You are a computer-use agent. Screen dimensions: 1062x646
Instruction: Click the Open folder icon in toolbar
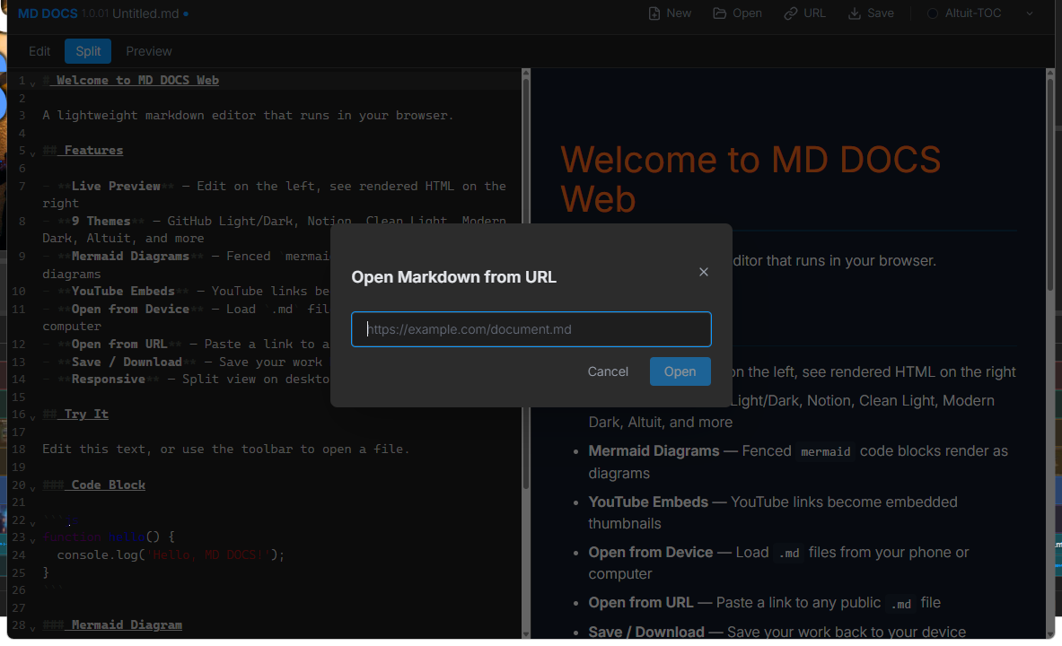point(719,13)
